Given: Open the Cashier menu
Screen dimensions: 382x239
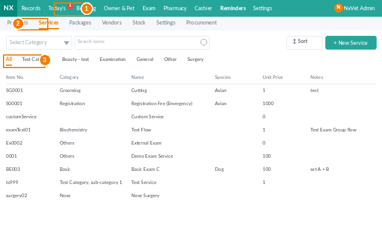Looking at the screenshot, I should point(203,8).
